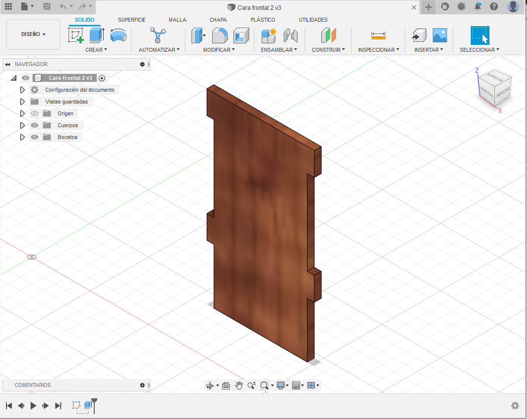Create a new component
Image resolution: width=527 pixels, height=419 pixels.
269,35
